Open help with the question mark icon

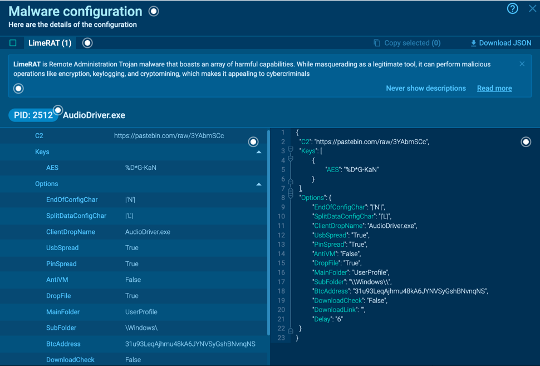[x=512, y=8]
